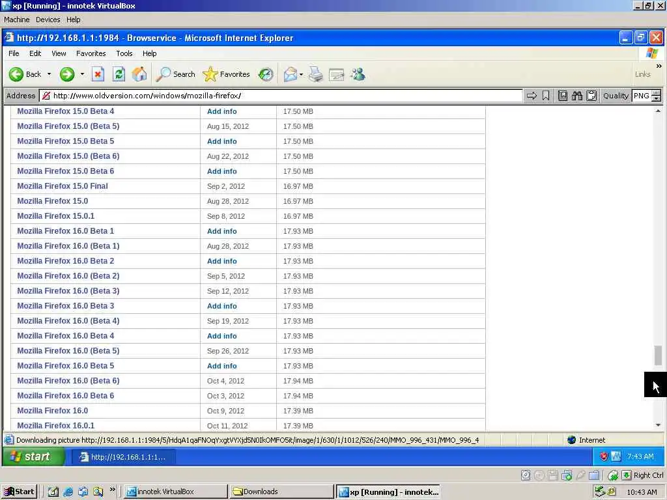667x500 pixels.
Task: Open Forward button history dropdown arrow
Action: pyautogui.click(x=82, y=74)
